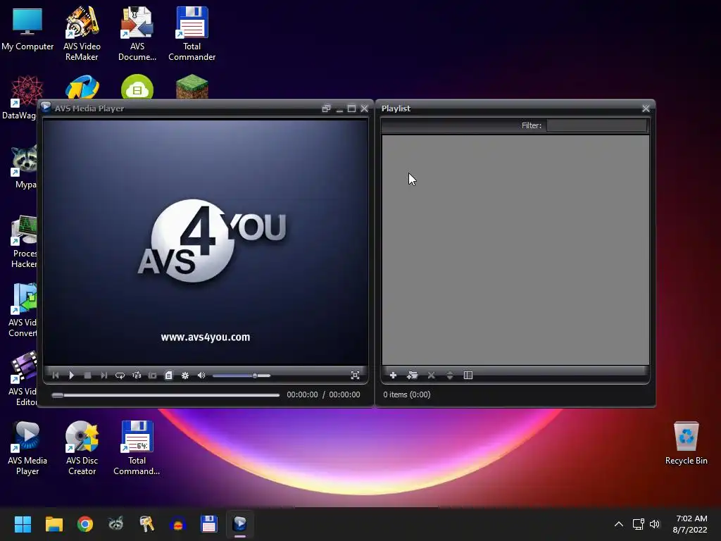
Task: Select the Mypal raccoon desktop icon
Action: tap(24, 166)
